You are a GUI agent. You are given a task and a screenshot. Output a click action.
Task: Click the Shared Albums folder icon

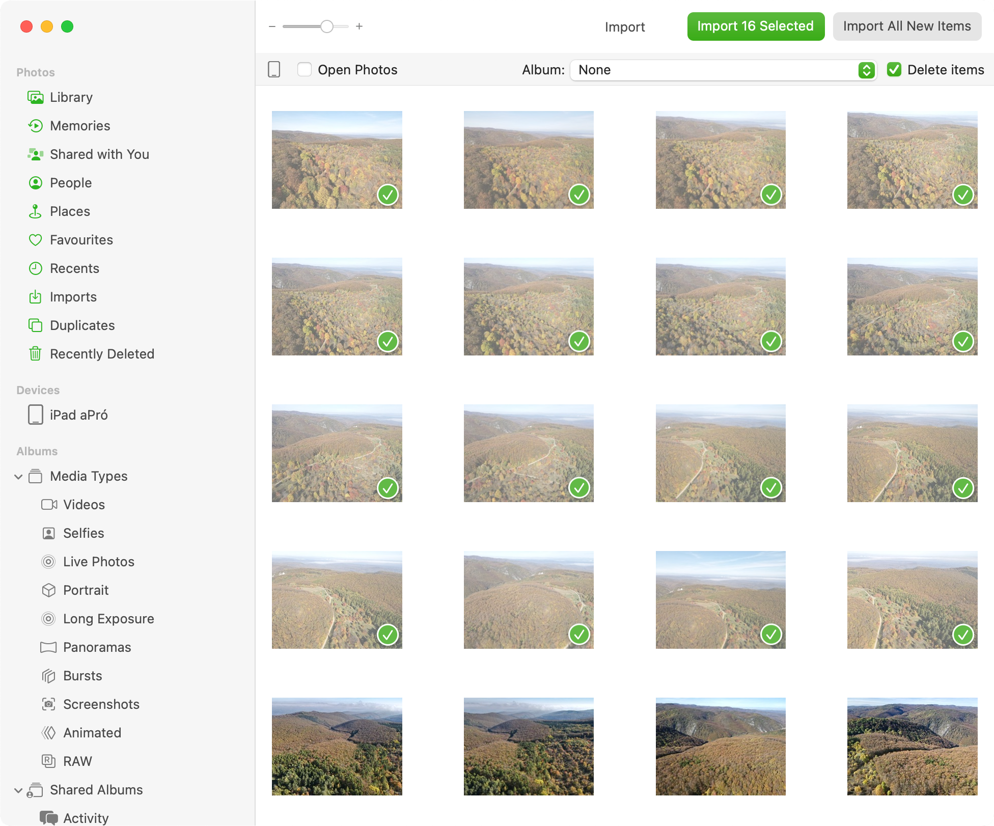click(35, 790)
